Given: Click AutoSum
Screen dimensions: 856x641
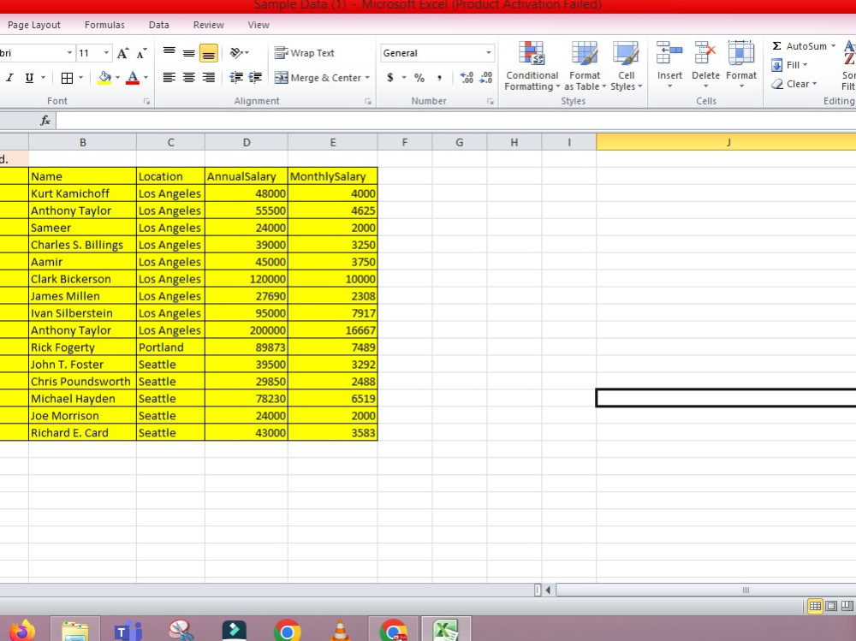Looking at the screenshot, I should (800, 46).
